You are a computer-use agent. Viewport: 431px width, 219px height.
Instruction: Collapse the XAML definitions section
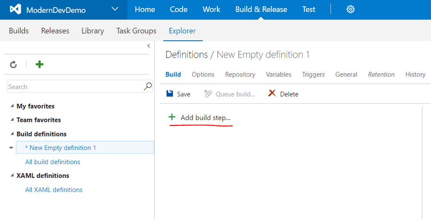(12, 175)
